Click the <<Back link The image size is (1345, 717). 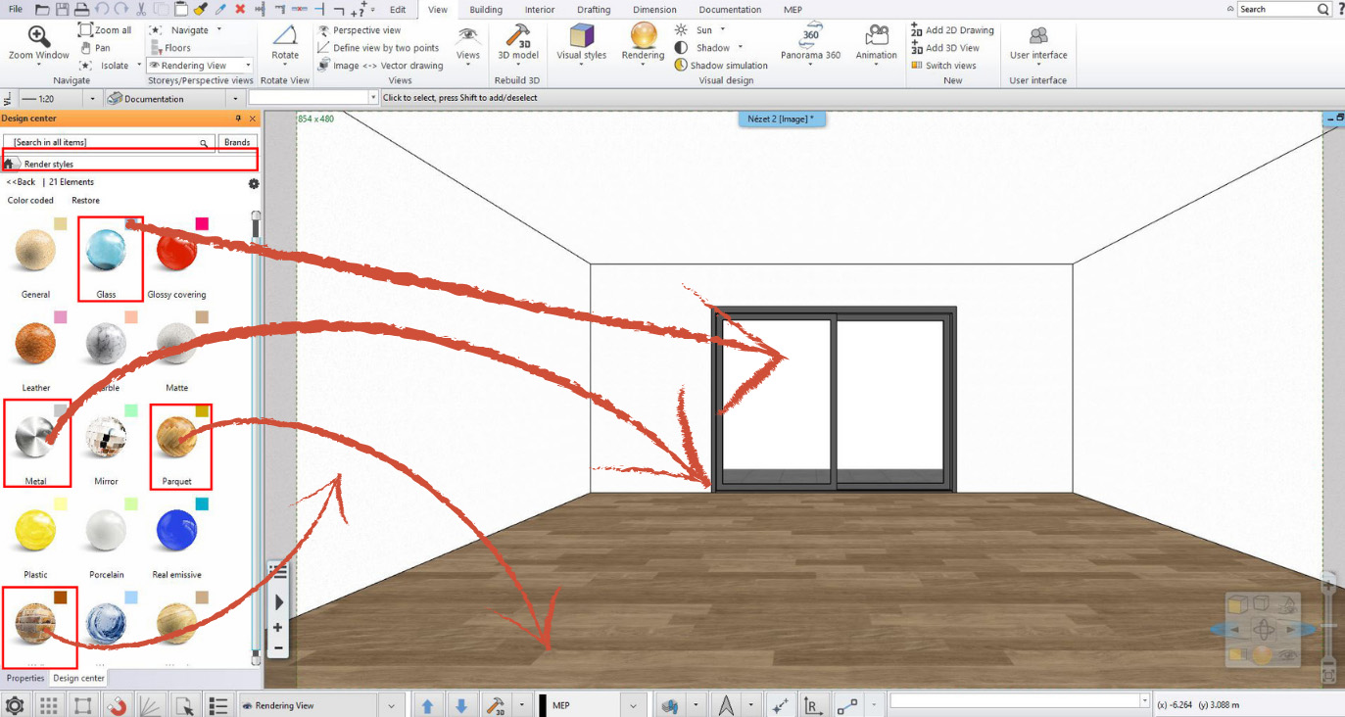coord(21,182)
